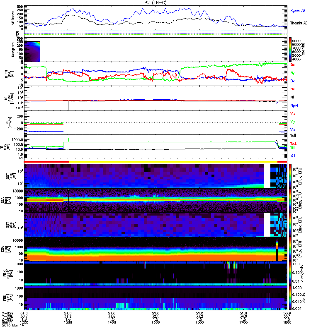Select the Kyoto AE legend label
The width and height of the screenshot is (311, 331).
(x=298, y=11)
